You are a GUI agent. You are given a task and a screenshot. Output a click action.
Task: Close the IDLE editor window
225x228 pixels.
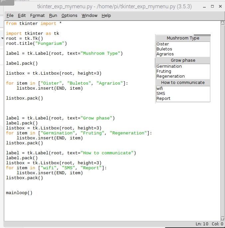pos(220,6)
